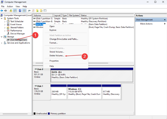Toggle the Show/Hide Console Tree toolbar icon

15,11
